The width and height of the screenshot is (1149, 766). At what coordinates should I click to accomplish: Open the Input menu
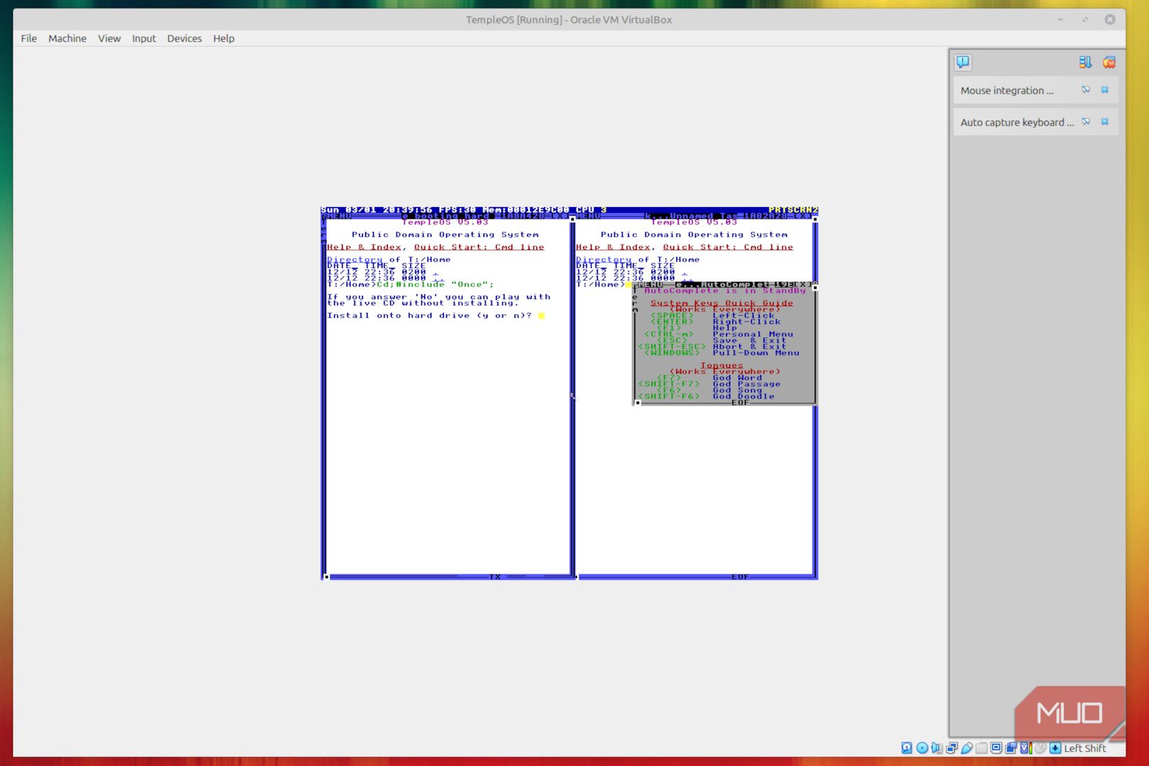coord(144,38)
